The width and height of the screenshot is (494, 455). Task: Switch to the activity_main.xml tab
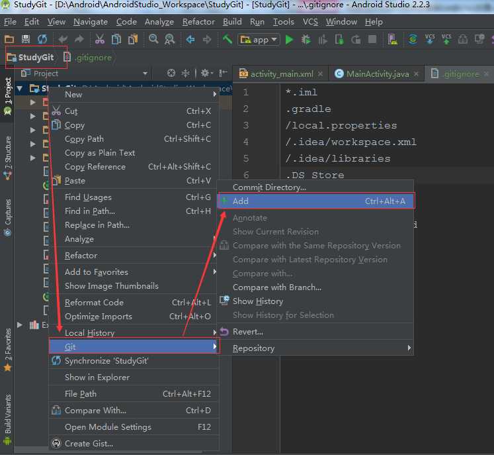pyautogui.click(x=282, y=74)
